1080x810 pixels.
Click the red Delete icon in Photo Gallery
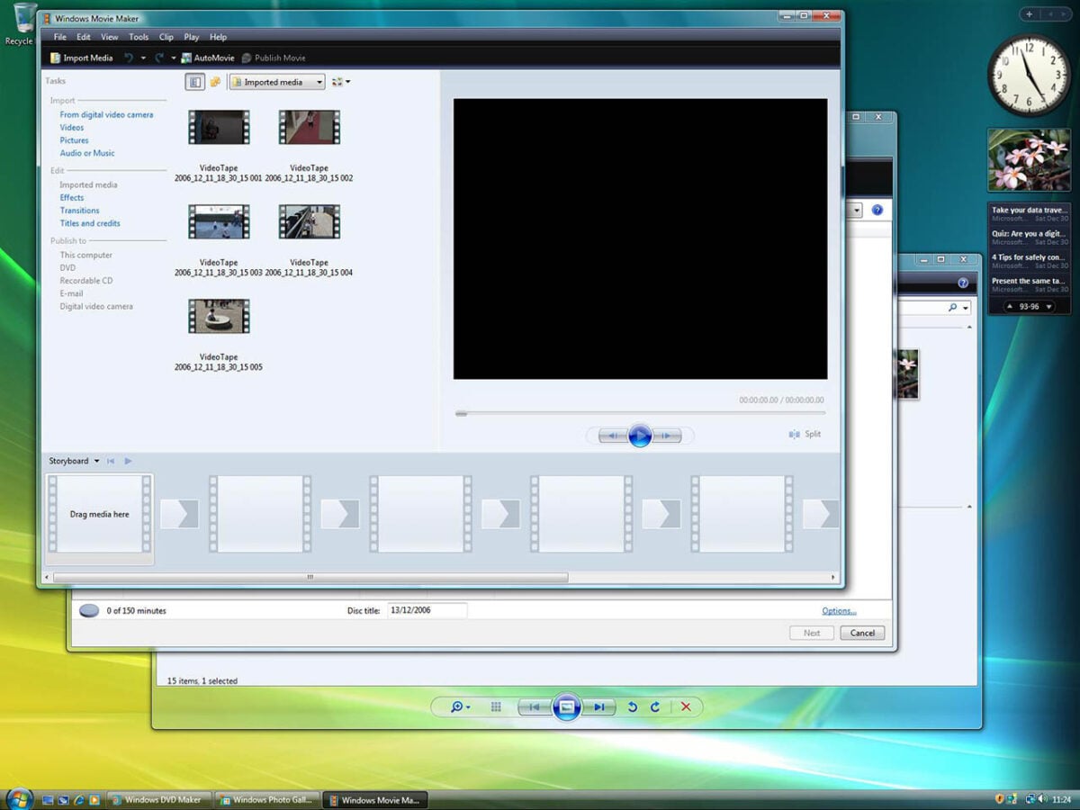[686, 707]
